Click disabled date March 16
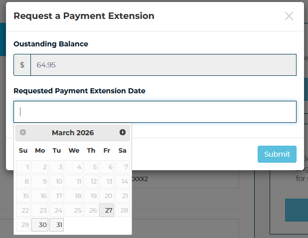308x238 pixels. [40, 196]
